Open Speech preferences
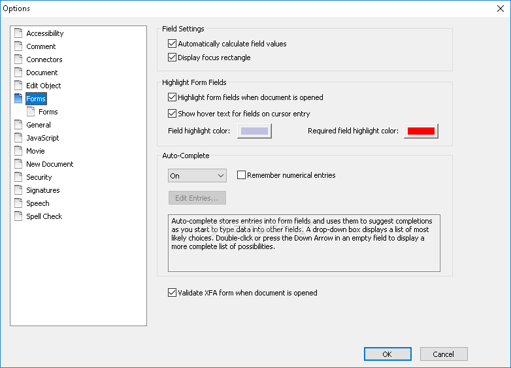 click(x=38, y=203)
